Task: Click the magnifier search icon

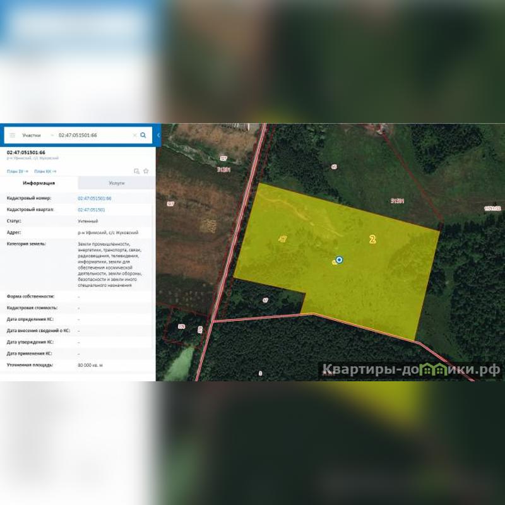Action: tap(143, 135)
